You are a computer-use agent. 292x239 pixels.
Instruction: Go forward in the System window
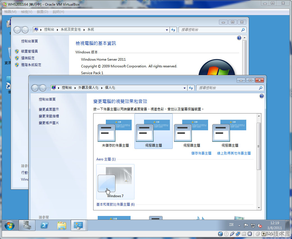[x=25, y=30]
